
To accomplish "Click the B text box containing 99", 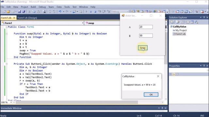I will click(146, 36).
